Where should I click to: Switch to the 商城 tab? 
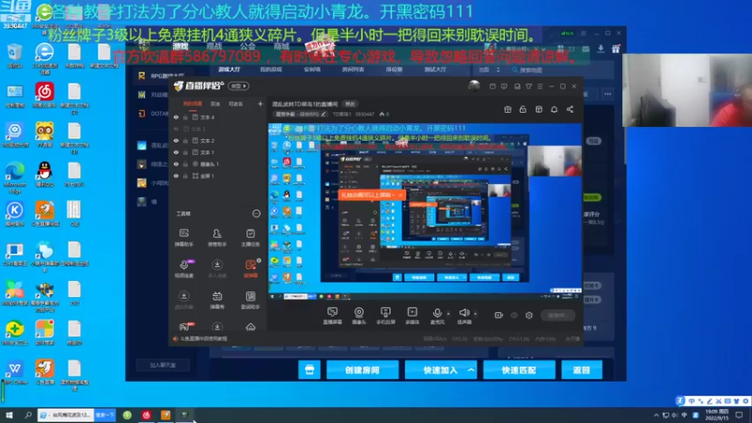(281, 46)
